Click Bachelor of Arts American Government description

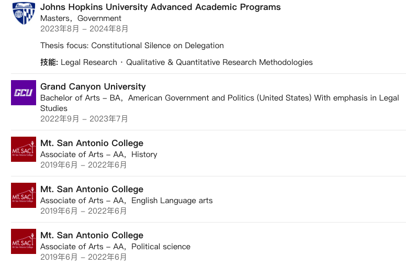pyautogui.click(x=219, y=98)
